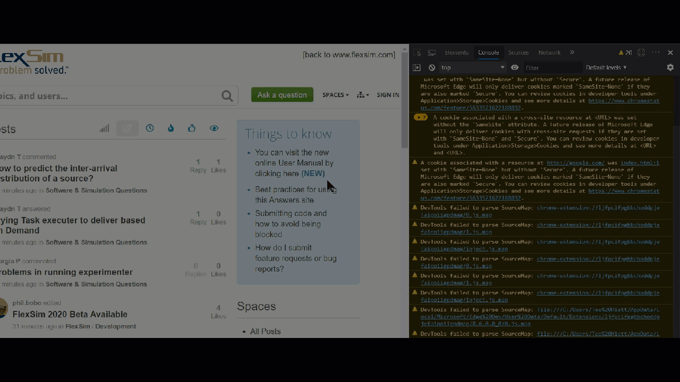Show the console sidebar panel

coord(416,67)
